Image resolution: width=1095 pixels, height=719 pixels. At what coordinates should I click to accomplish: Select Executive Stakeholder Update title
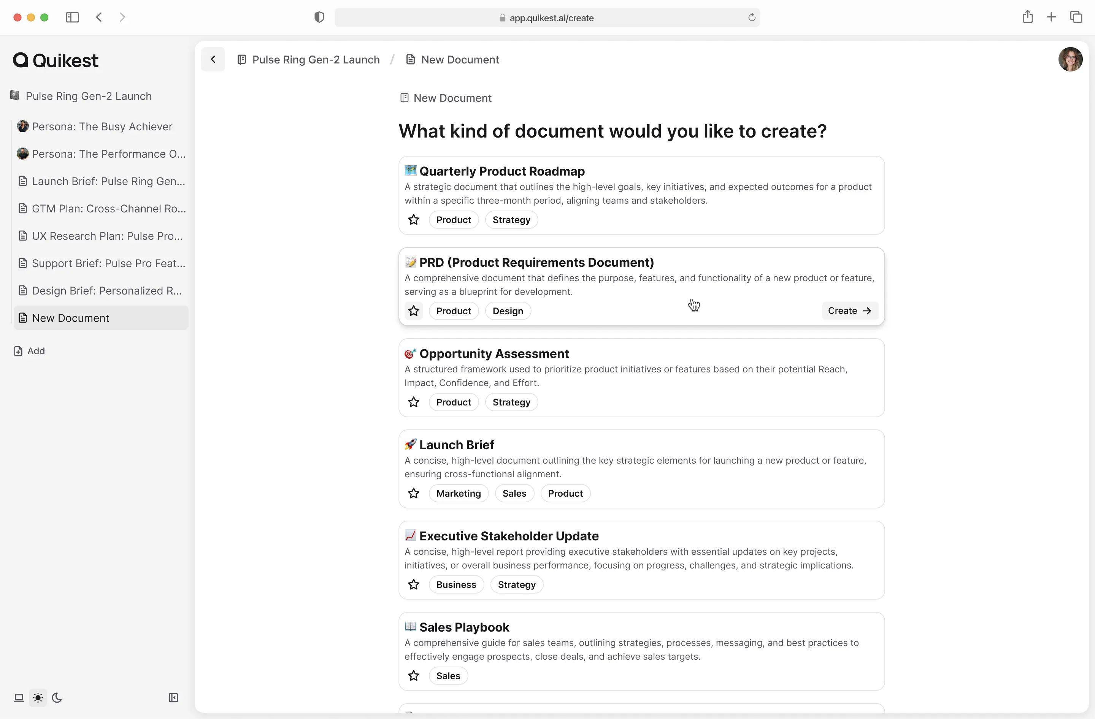point(509,537)
